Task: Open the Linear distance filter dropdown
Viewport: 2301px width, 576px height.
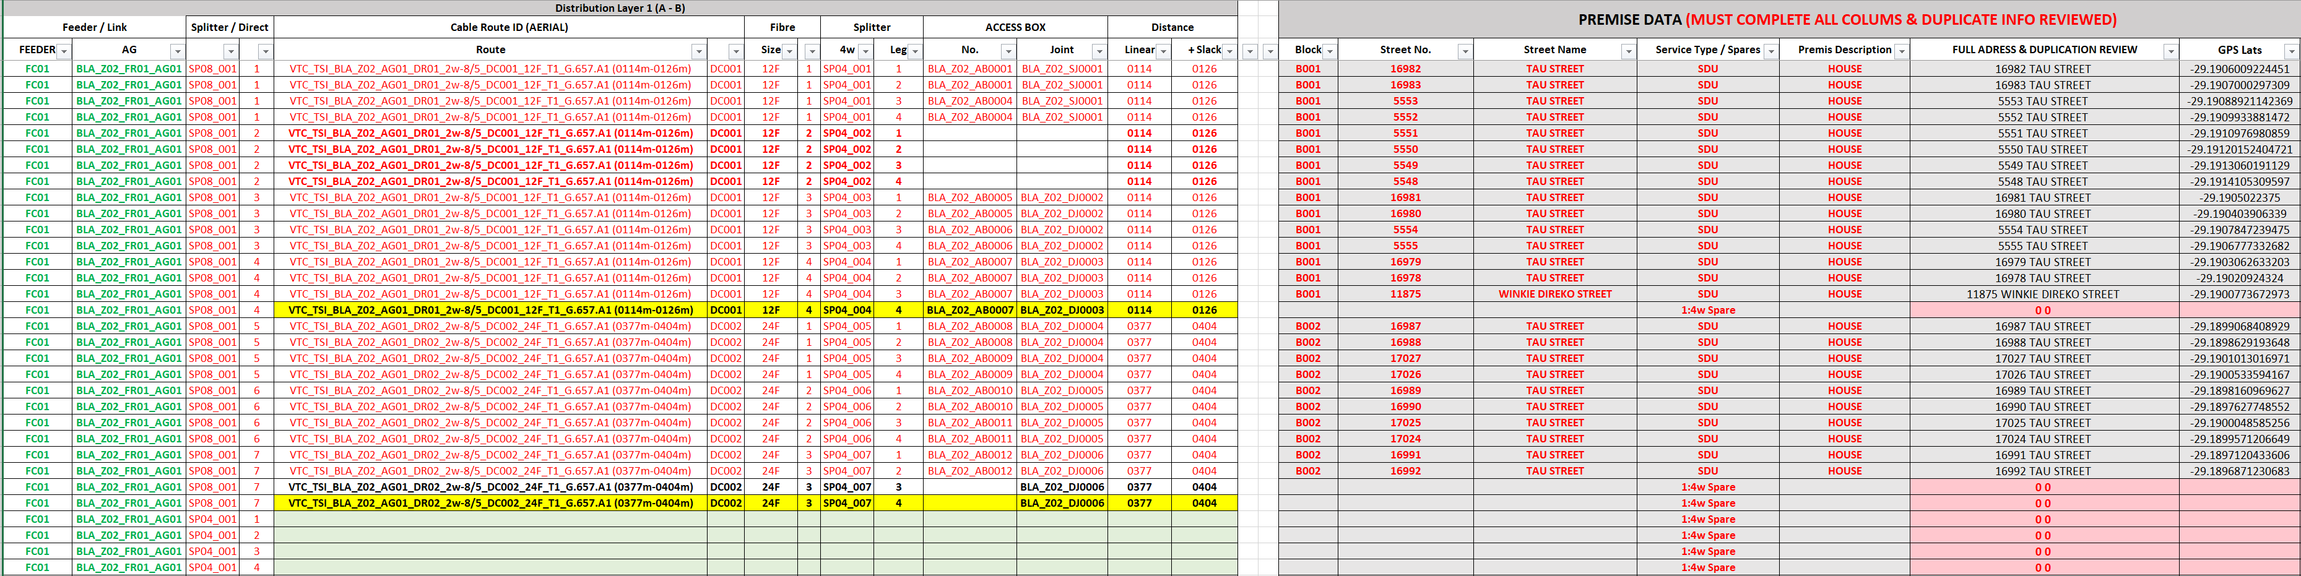Action: coord(1163,51)
